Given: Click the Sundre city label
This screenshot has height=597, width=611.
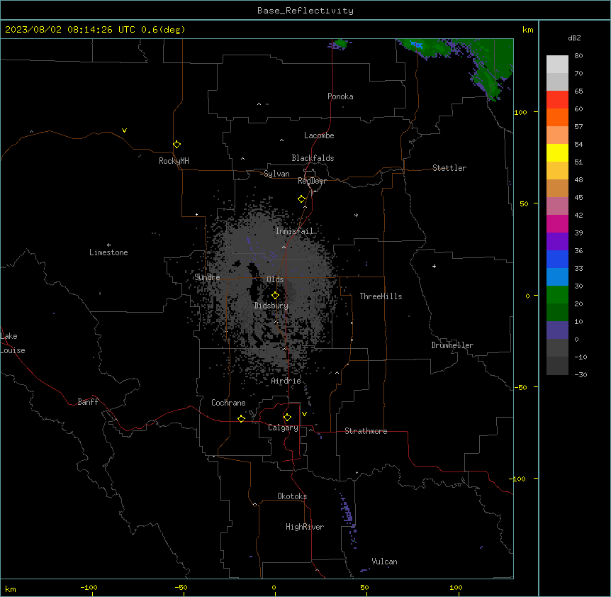Looking at the screenshot, I should tap(207, 277).
